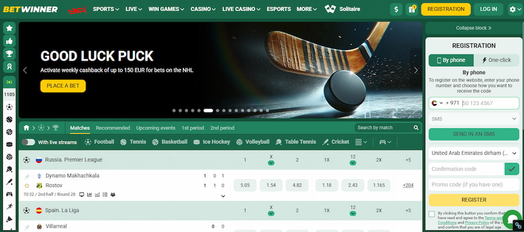
Task: Expand the Casino dropdown
Action: (x=203, y=9)
